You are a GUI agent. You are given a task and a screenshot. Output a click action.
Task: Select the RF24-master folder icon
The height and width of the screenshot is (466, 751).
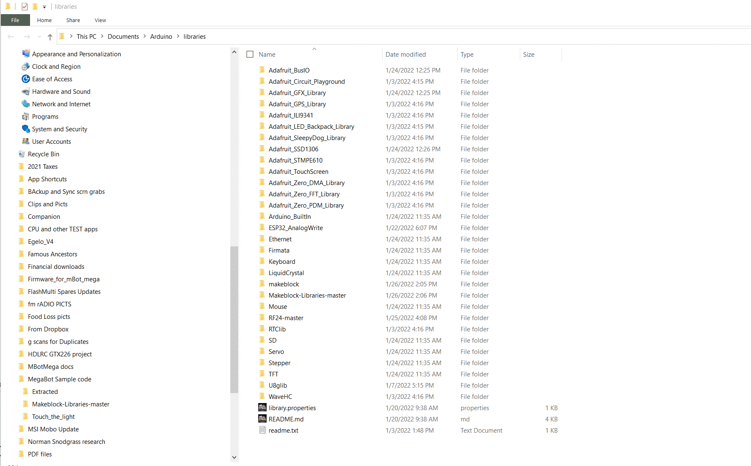[x=262, y=317]
